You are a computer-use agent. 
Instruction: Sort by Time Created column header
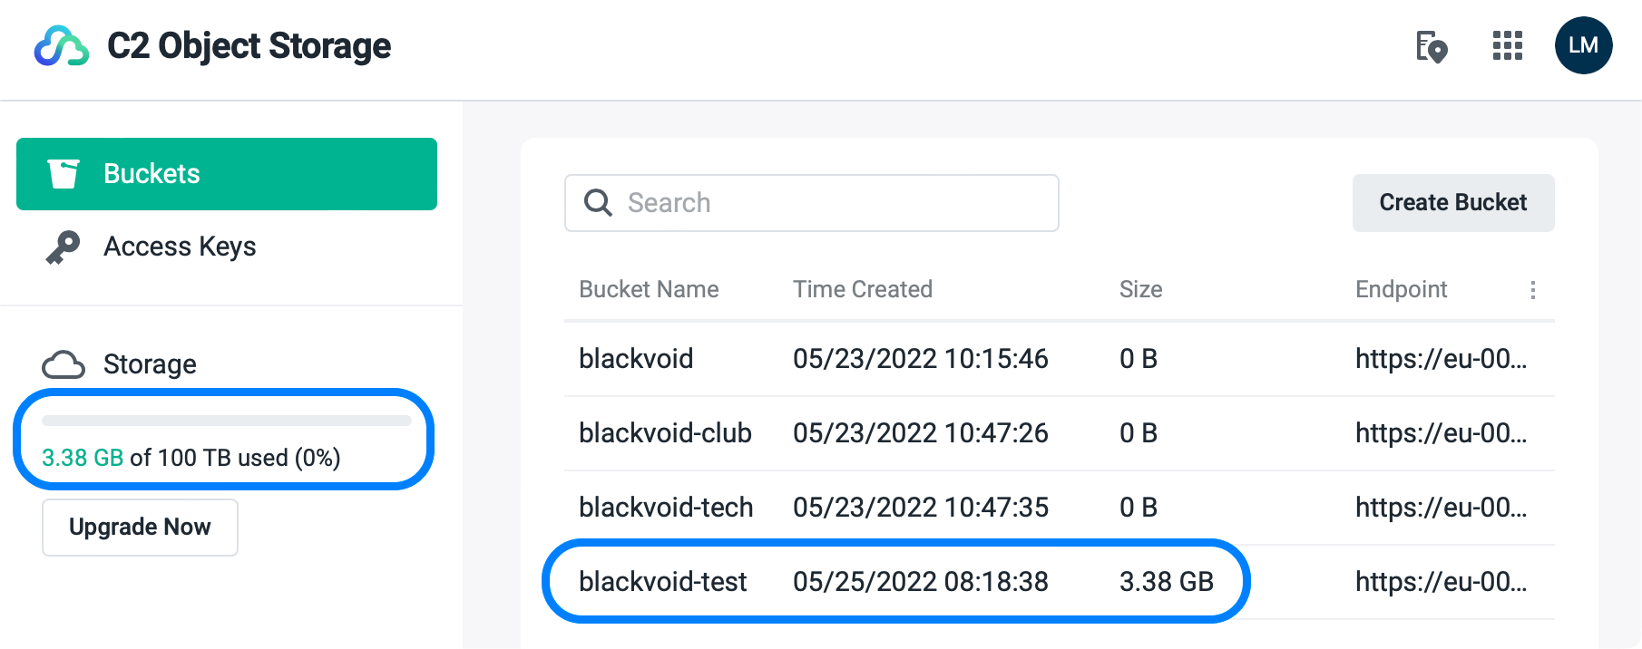point(863,289)
